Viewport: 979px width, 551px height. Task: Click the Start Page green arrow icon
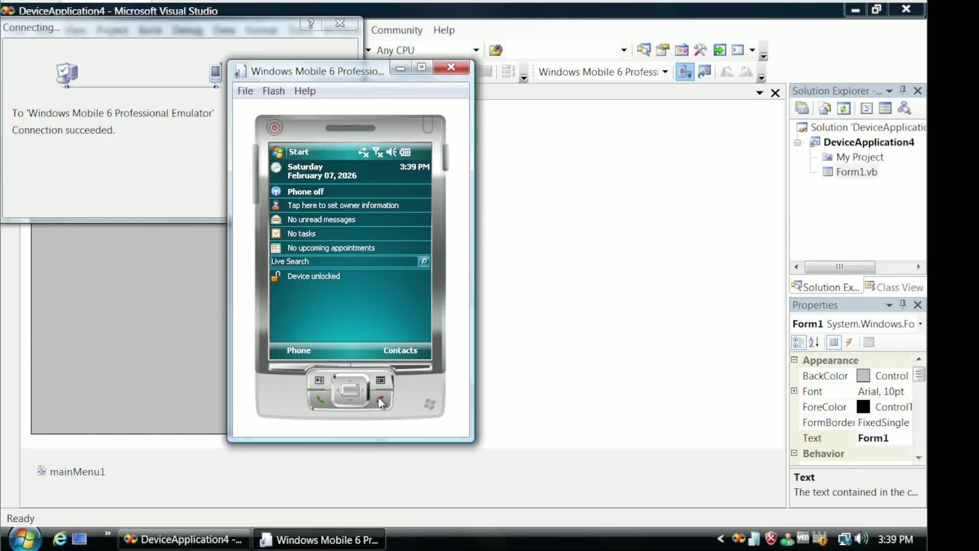(719, 50)
